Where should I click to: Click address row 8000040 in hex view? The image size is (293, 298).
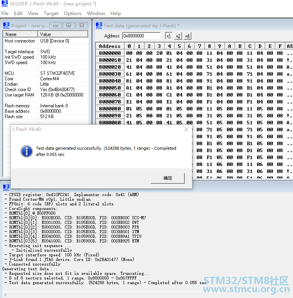(x=110, y=81)
